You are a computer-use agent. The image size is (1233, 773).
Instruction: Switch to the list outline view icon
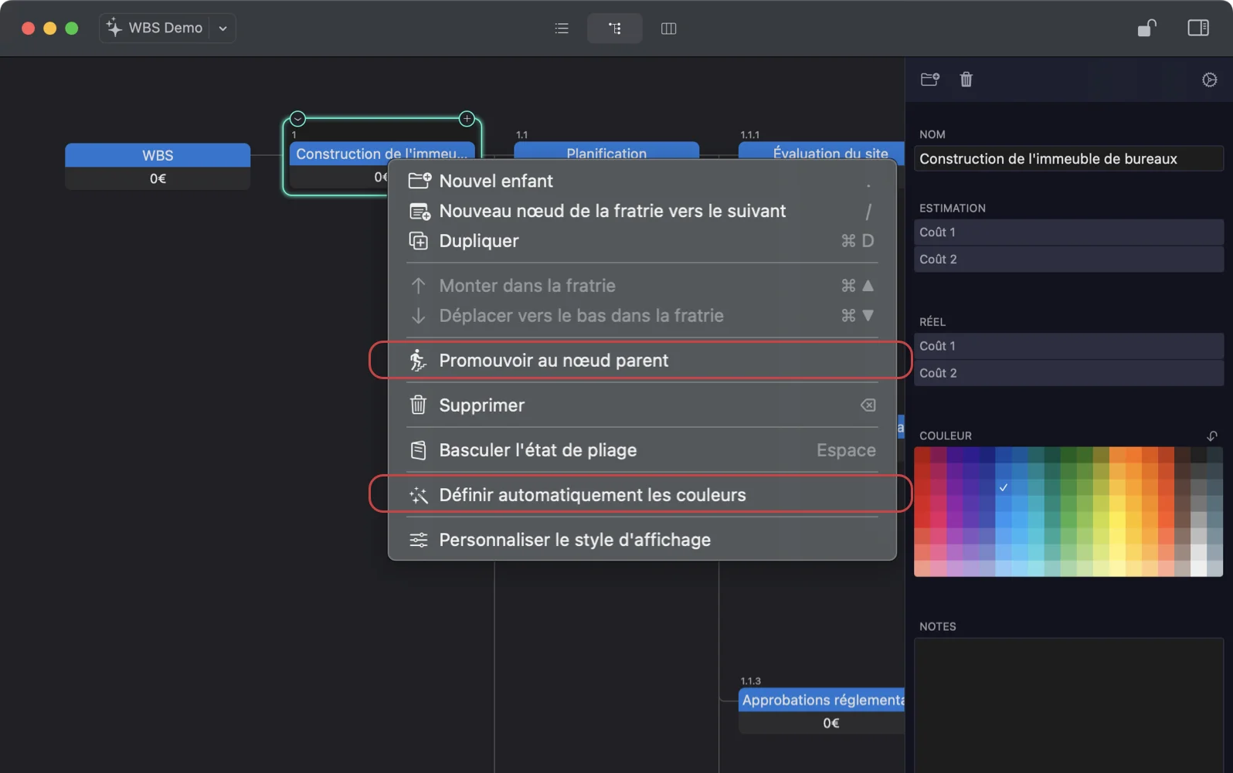pyautogui.click(x=562, y=29)
